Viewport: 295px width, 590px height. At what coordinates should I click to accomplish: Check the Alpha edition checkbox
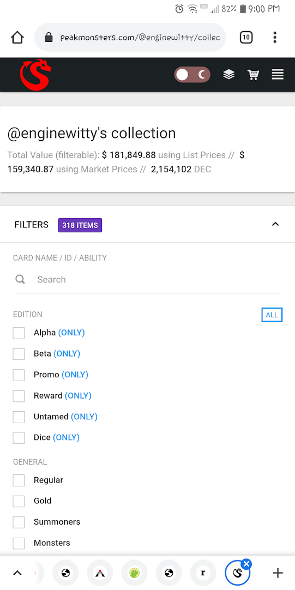pos(19,333)
